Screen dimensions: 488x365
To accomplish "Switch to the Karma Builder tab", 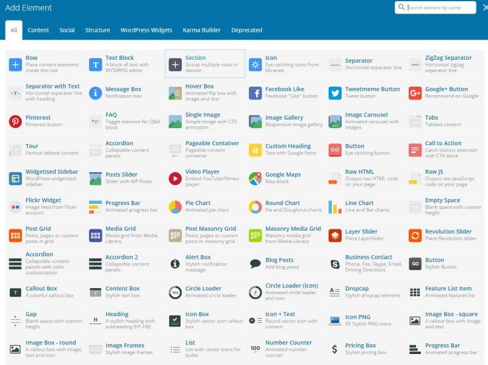I will point(201,30).
